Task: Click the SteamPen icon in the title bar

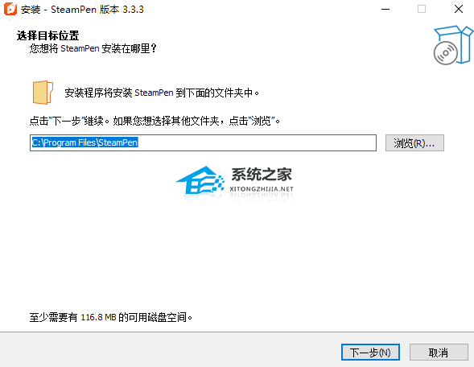Action: click(10, 9)
